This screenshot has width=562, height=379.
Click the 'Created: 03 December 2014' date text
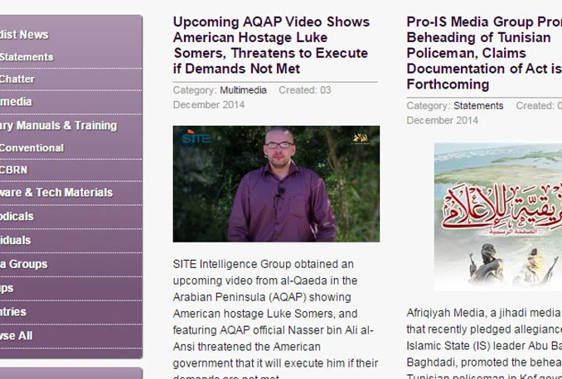(252, 98)
